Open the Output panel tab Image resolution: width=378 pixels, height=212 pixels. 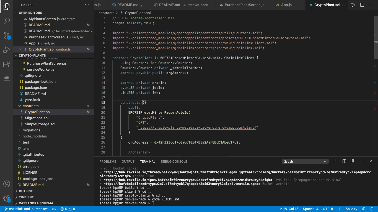pyautogui.click(x=128, y=161)
